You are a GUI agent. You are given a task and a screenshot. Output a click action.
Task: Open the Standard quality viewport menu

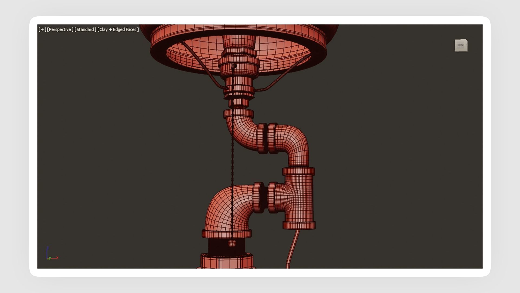pyautogui.click(x=85, y=30)
